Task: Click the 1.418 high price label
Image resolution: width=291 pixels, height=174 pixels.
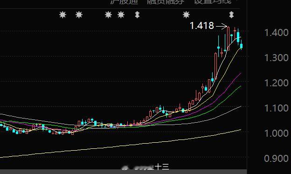Action: click(x=202, y=26)
